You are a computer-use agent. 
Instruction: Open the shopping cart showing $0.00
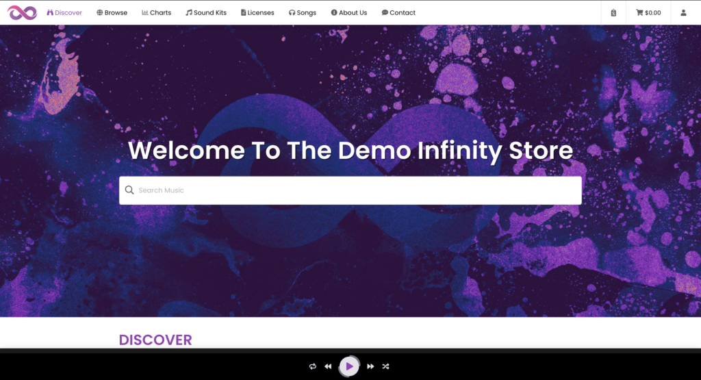coord(648,12)
